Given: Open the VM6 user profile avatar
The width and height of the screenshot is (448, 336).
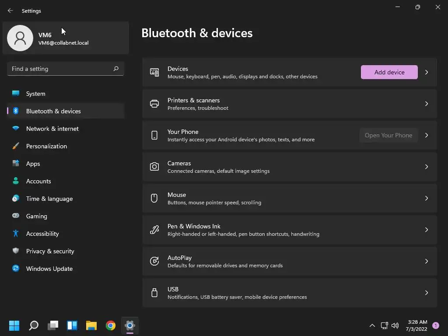Looking at the screenshot, I should (20, 38).
